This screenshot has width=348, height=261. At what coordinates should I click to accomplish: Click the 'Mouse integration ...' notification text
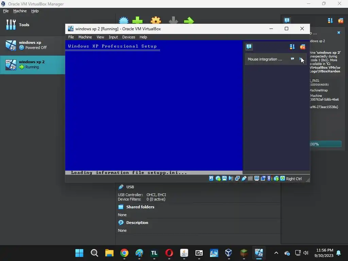pyautogui.click(x=265, y=59)
